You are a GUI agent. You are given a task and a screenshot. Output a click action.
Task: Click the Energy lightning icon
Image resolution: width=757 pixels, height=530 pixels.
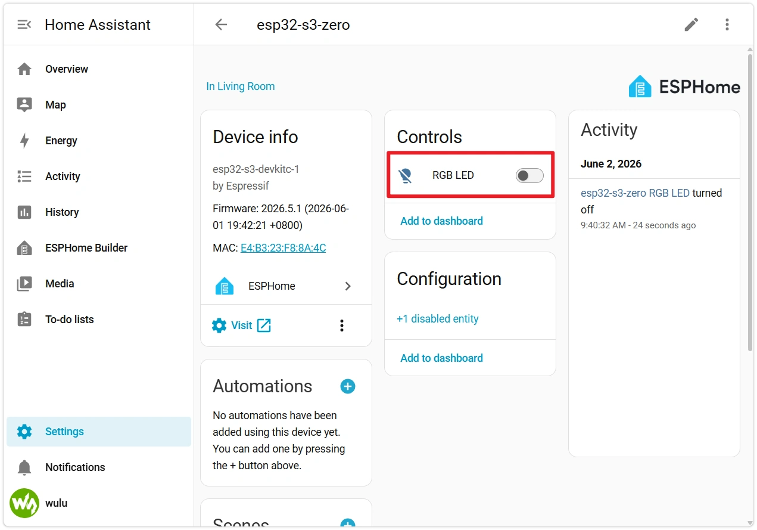(24, 141)
